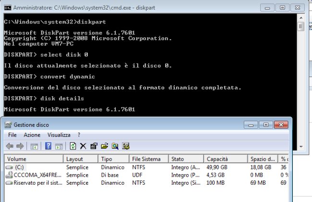The image size is (312, 202).
Task: Click the Di base type cell
Action: pyautogui.click(x=110, y=175)
